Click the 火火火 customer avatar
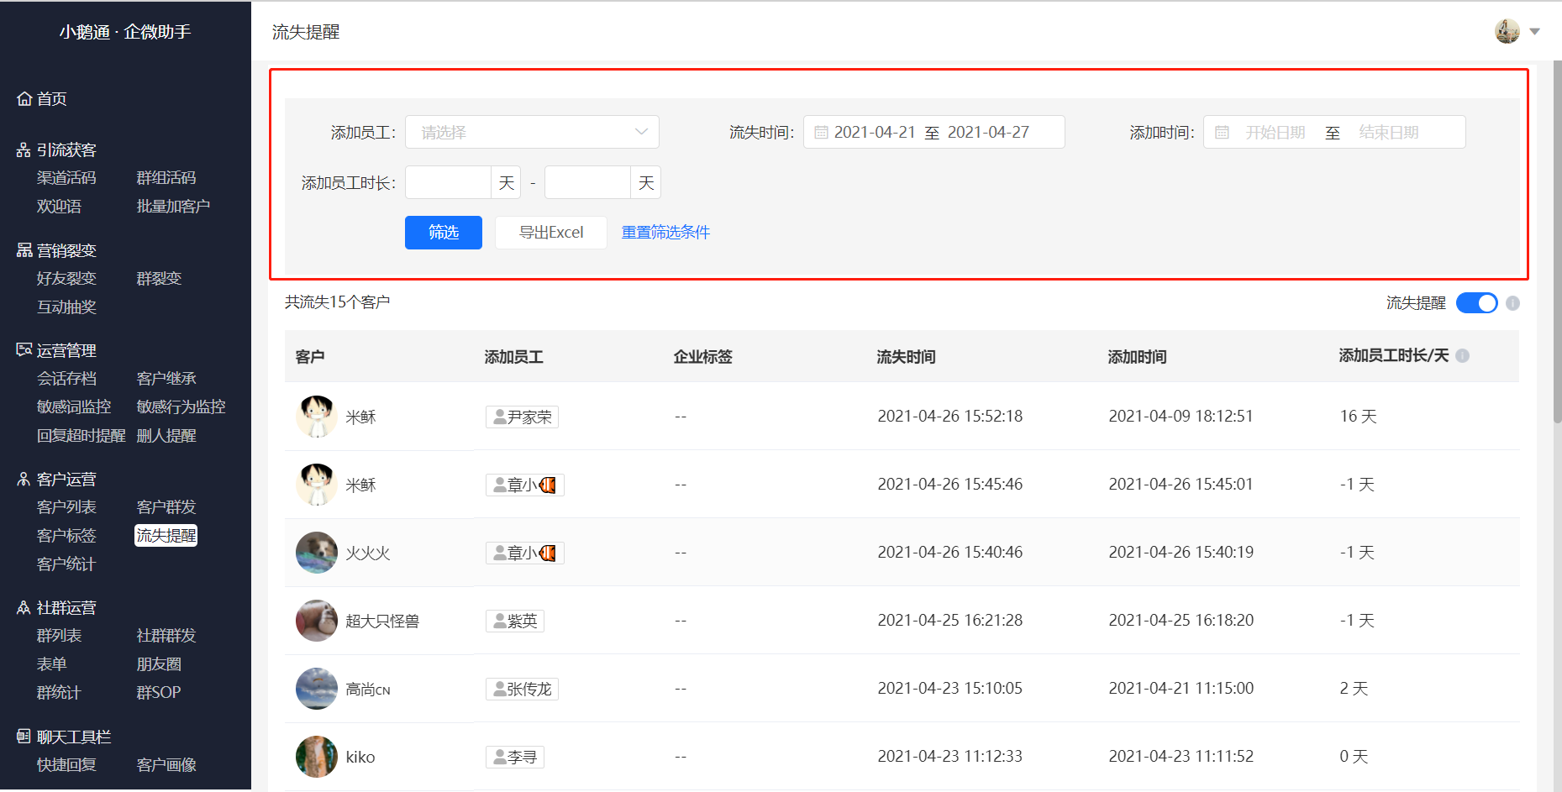Viewport: 1562px width, 792px height. pos(317,553)
